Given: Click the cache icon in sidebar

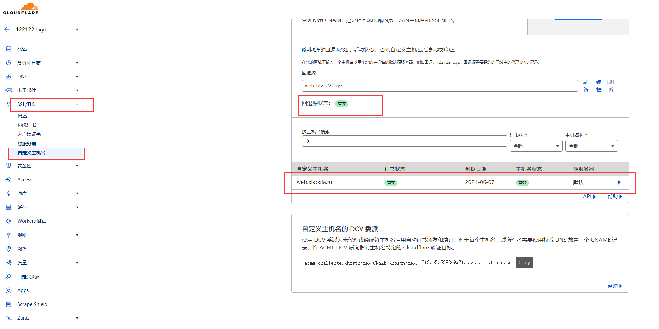Looking at the screenshot, I should (9, 207).
